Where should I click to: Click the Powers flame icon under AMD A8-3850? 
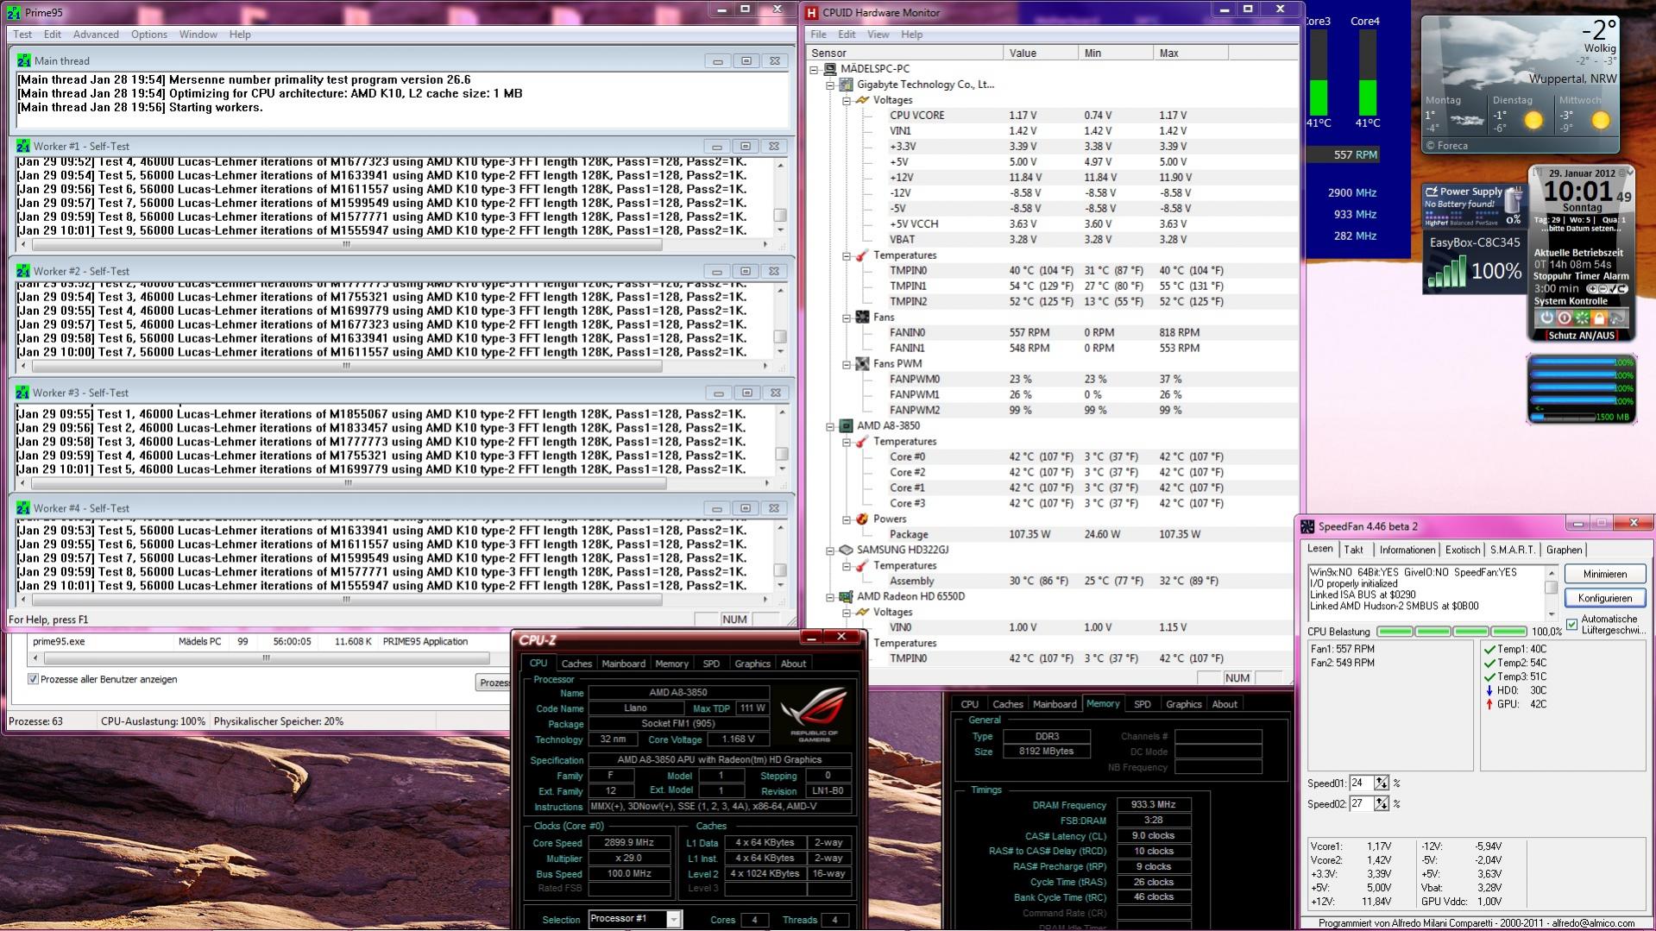[862, 519]
